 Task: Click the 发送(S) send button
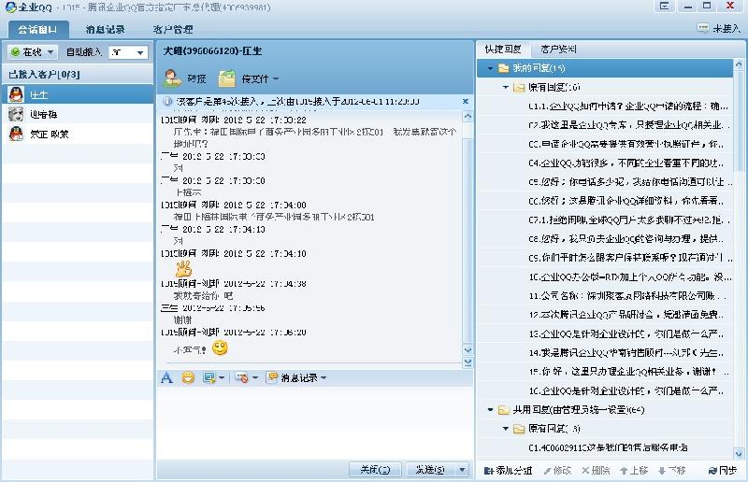(431, 470)
